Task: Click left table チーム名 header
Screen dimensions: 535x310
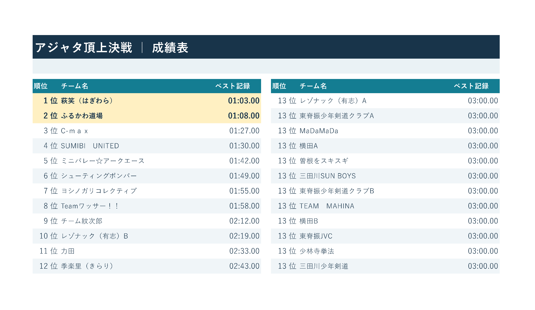Action: click(x=75, y=86)
